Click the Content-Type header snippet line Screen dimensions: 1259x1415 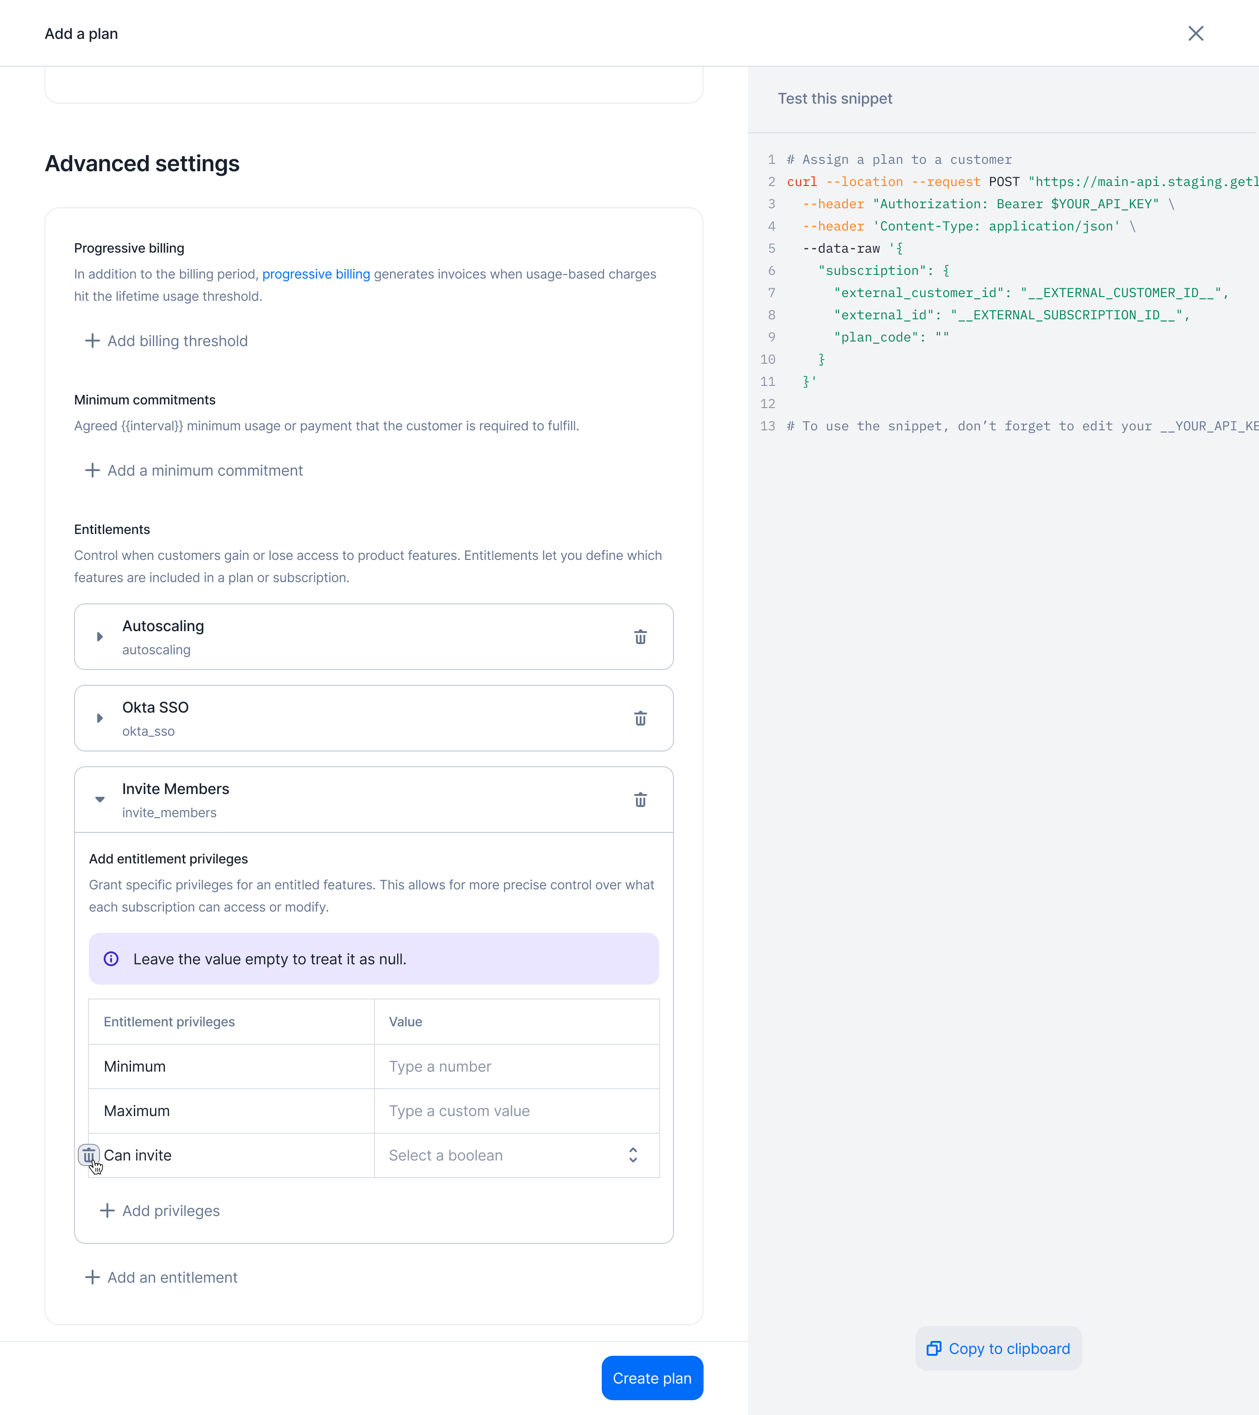(969, 226)
